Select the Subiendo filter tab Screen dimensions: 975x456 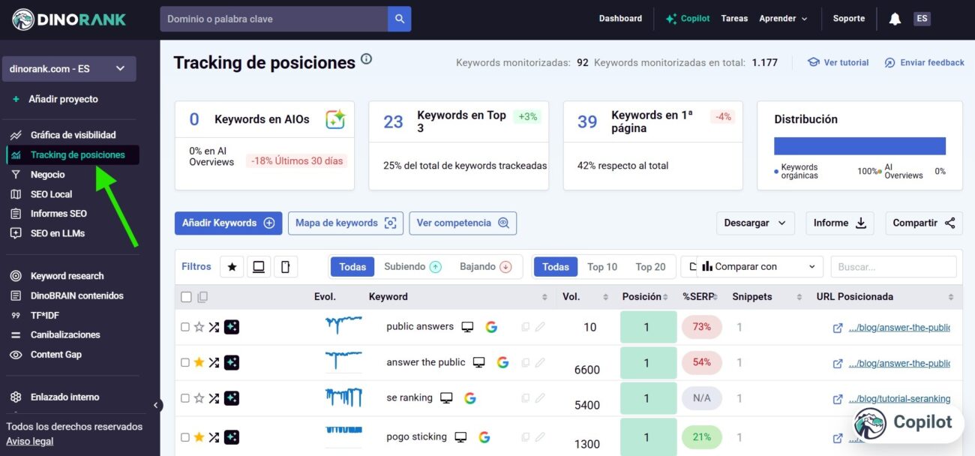click(412, 266)
